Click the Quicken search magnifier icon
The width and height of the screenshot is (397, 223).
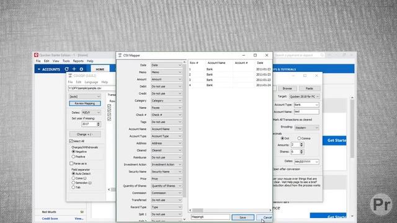[322, 55]
